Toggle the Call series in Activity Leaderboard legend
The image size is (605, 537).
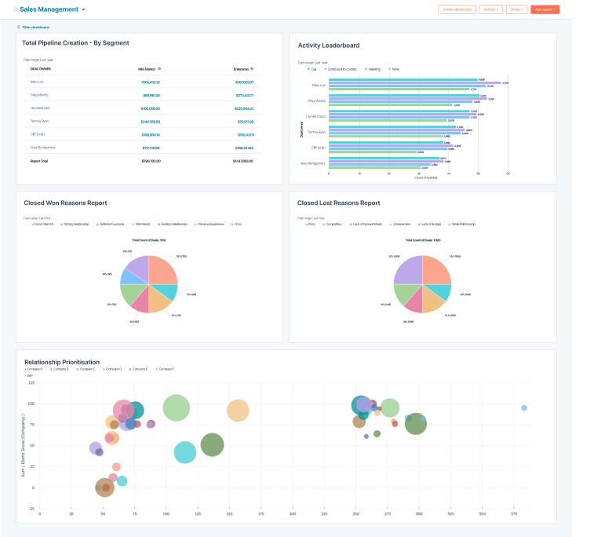312,69
